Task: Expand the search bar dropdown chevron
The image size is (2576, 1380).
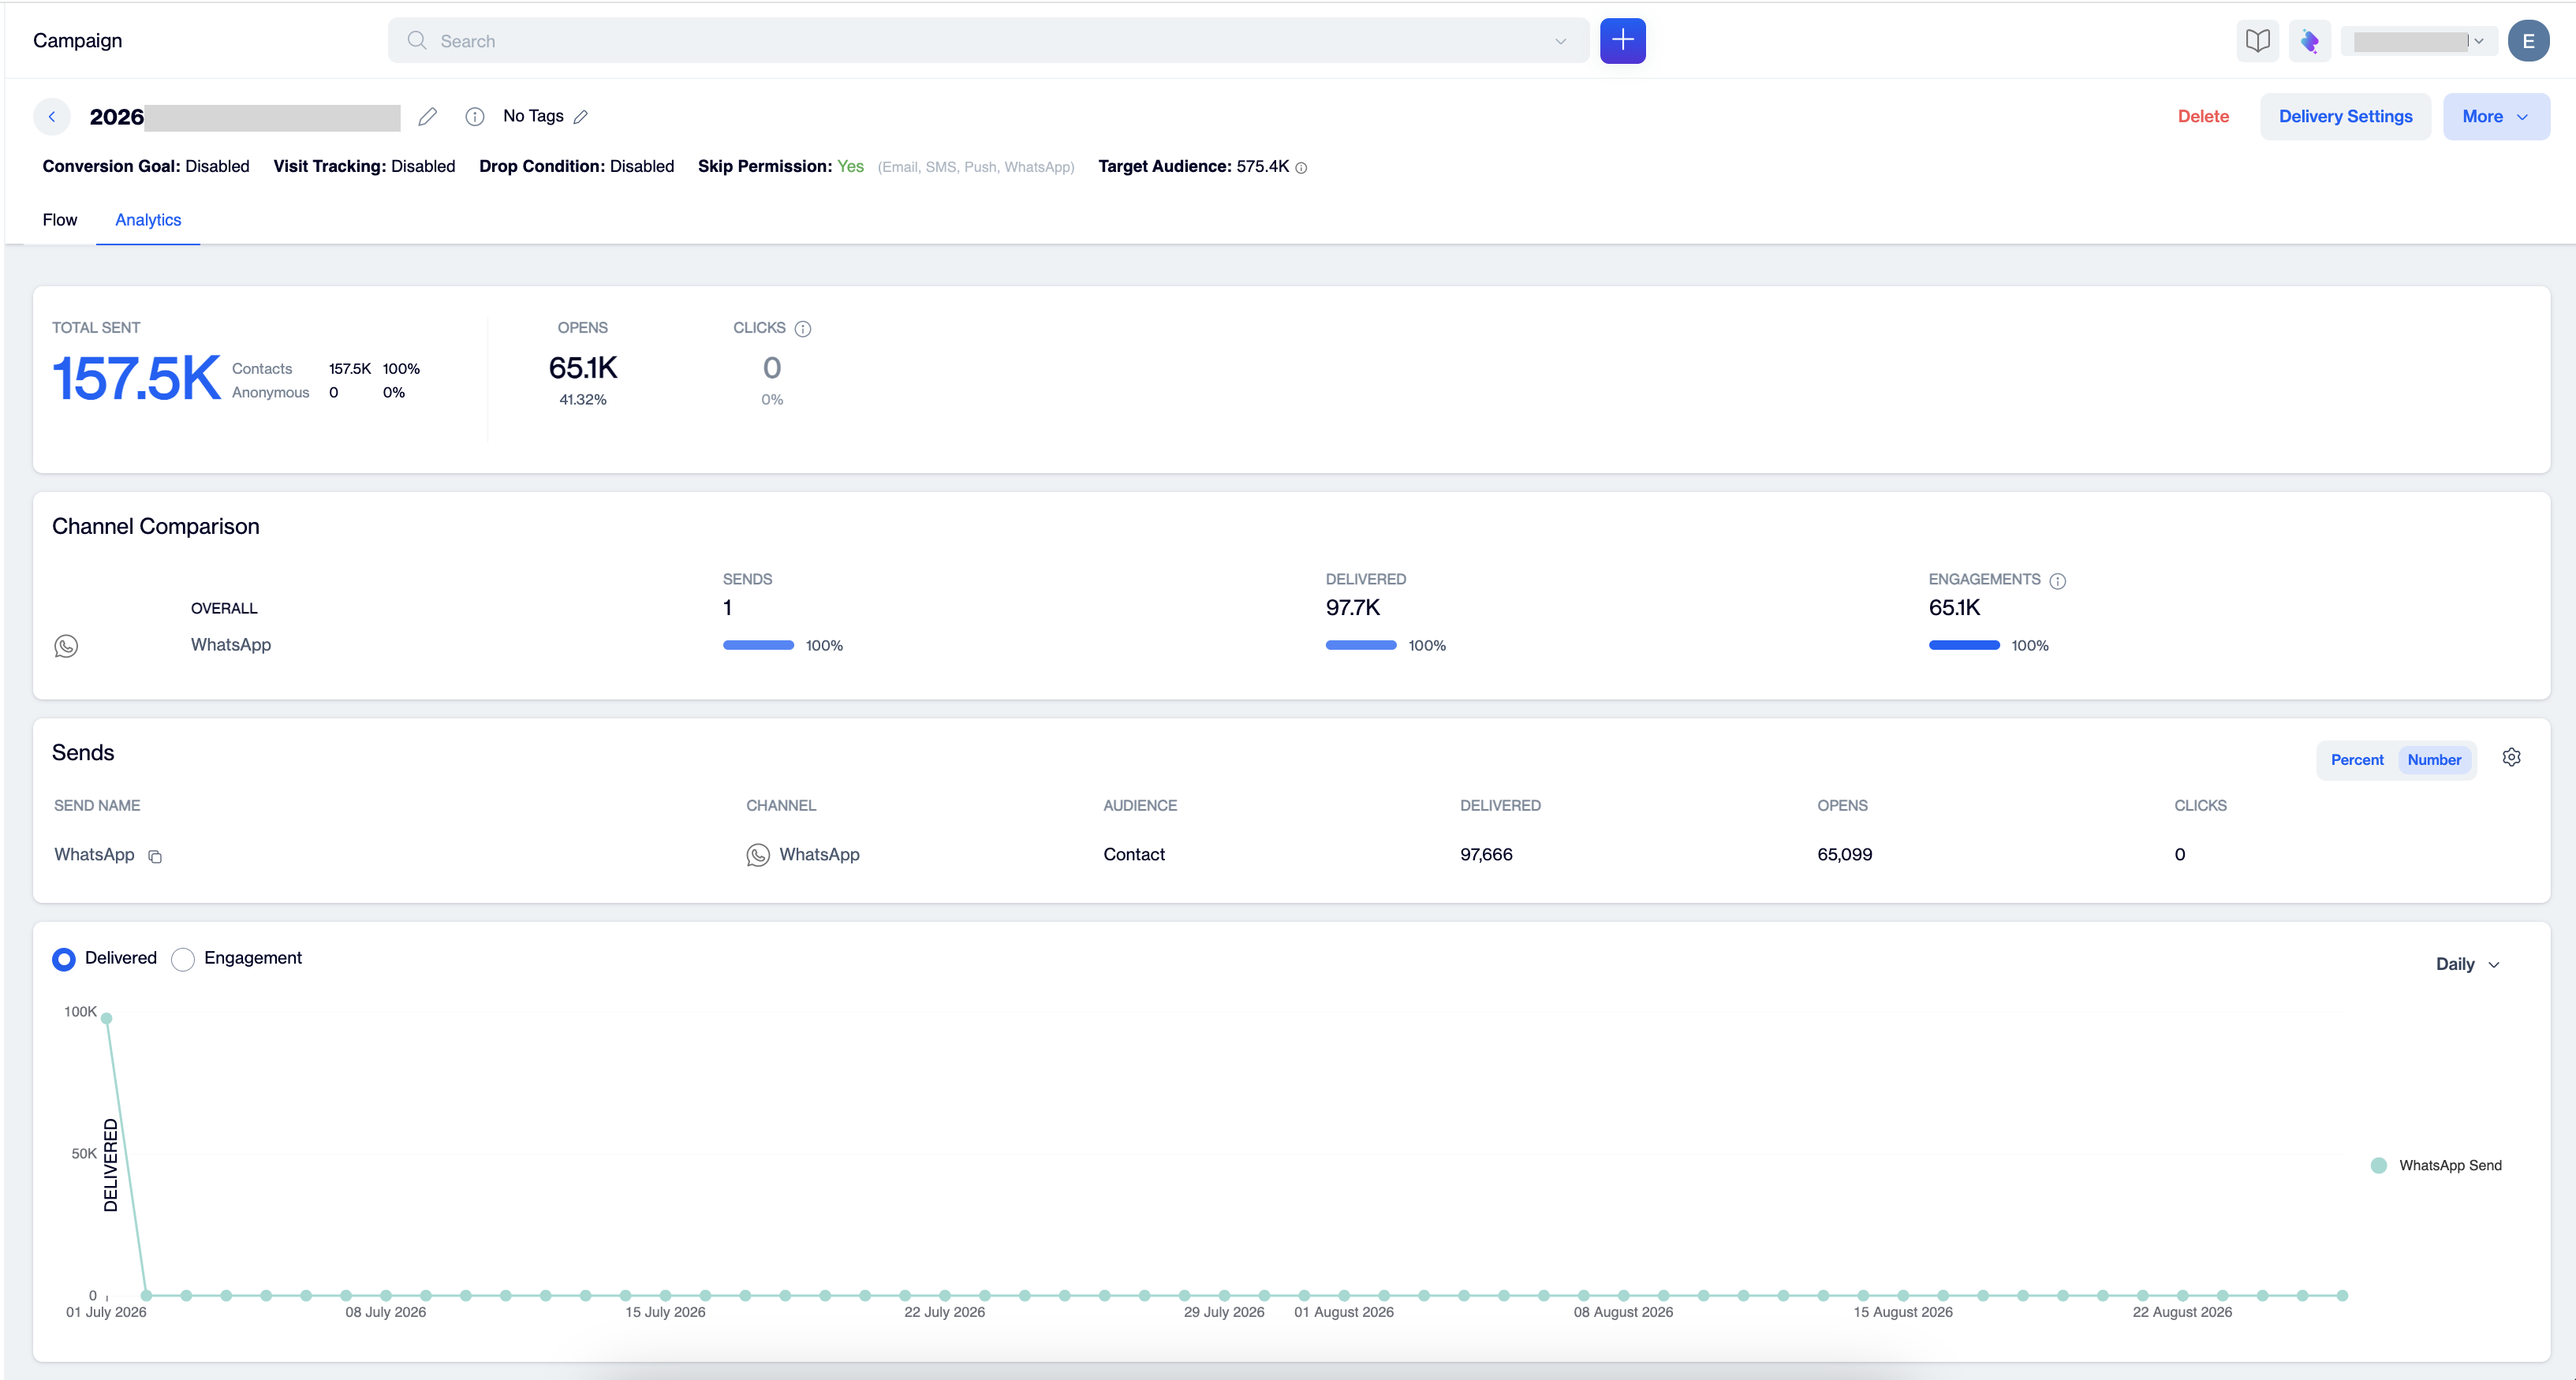Action: (x=1560, y=41)
